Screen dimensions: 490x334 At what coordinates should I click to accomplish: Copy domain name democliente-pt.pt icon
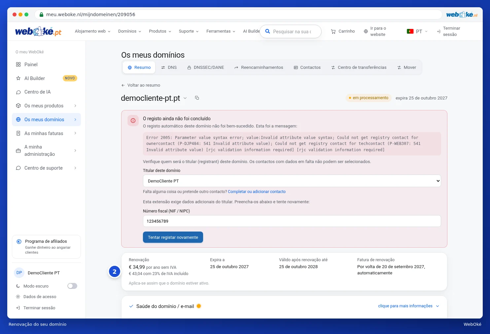[197, 98]
